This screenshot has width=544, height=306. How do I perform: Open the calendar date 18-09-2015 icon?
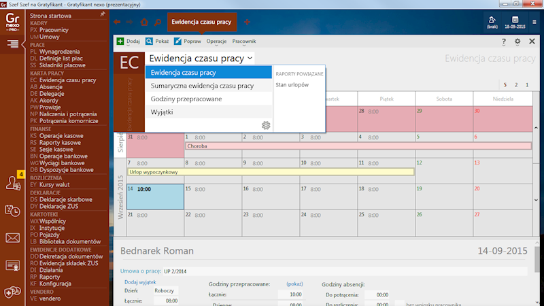515,22
